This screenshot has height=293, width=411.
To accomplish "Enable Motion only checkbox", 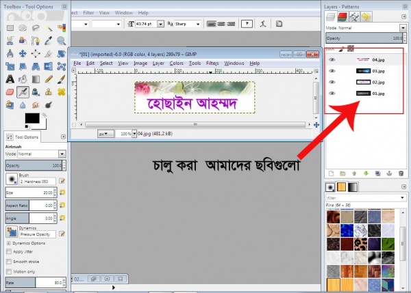I will 9,272.
